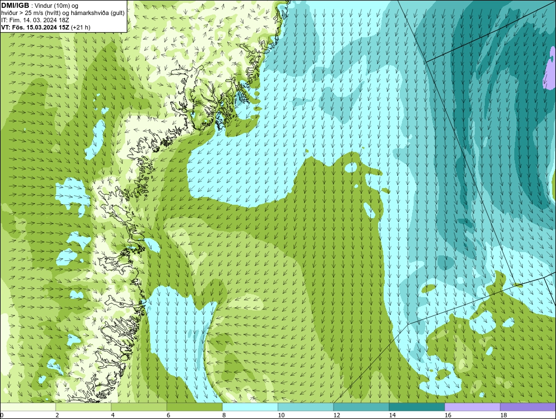Click the 6–8 m/s olive green legend swatch
The height and width of the screenshot is (419, 556).
click(195, 407)
